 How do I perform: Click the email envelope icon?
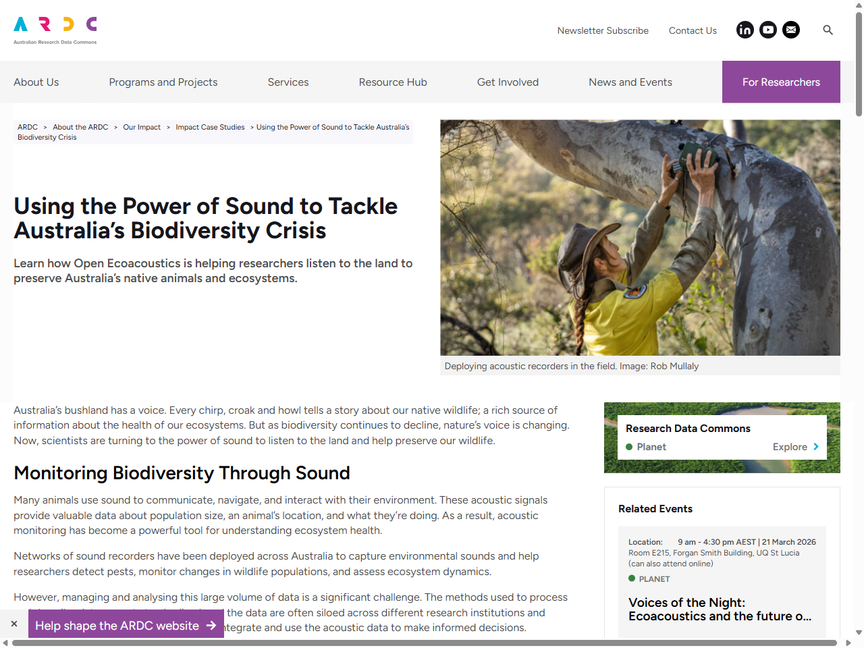pos(790,30)
